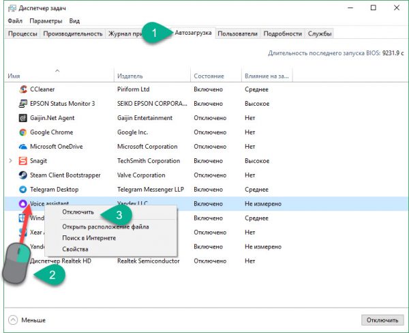Image resolution: width=409 pixels, height=333 pixels.
Task: Click the EPSON Status Monitor 3 icon
Action: pos(23,104)
